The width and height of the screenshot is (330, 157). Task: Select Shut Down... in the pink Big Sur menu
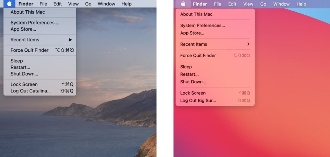coord(193,82)
